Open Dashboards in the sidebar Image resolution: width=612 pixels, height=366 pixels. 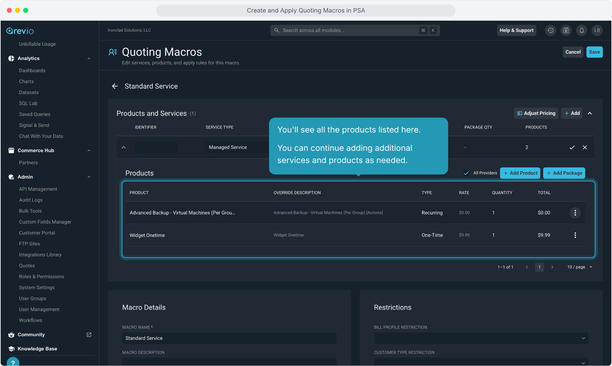coord(32,70)
